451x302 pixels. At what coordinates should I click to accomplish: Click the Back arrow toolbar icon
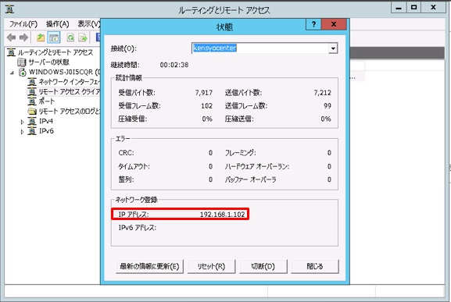pos(12,37)
